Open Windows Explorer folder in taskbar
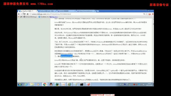171x96 pixels. pos(32,84)
